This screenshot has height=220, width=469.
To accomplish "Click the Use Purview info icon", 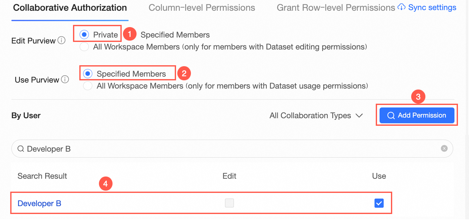I will coord(65,80).
